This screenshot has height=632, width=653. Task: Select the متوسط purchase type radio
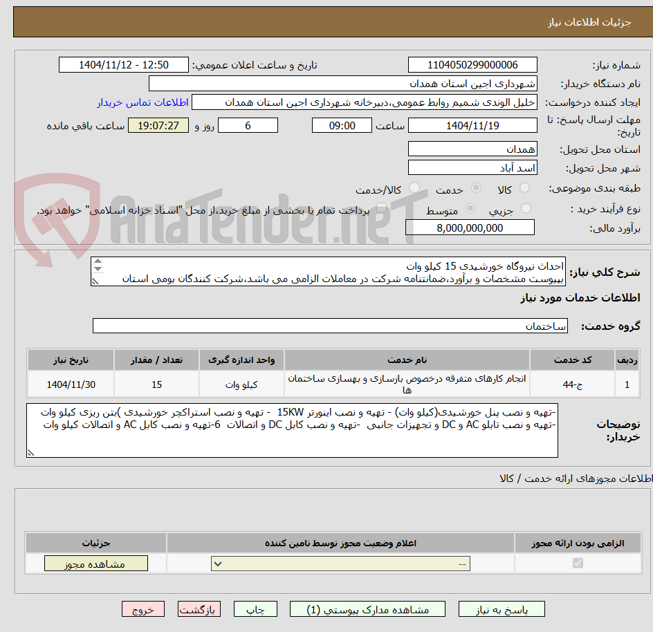click(x=470, y=208)
